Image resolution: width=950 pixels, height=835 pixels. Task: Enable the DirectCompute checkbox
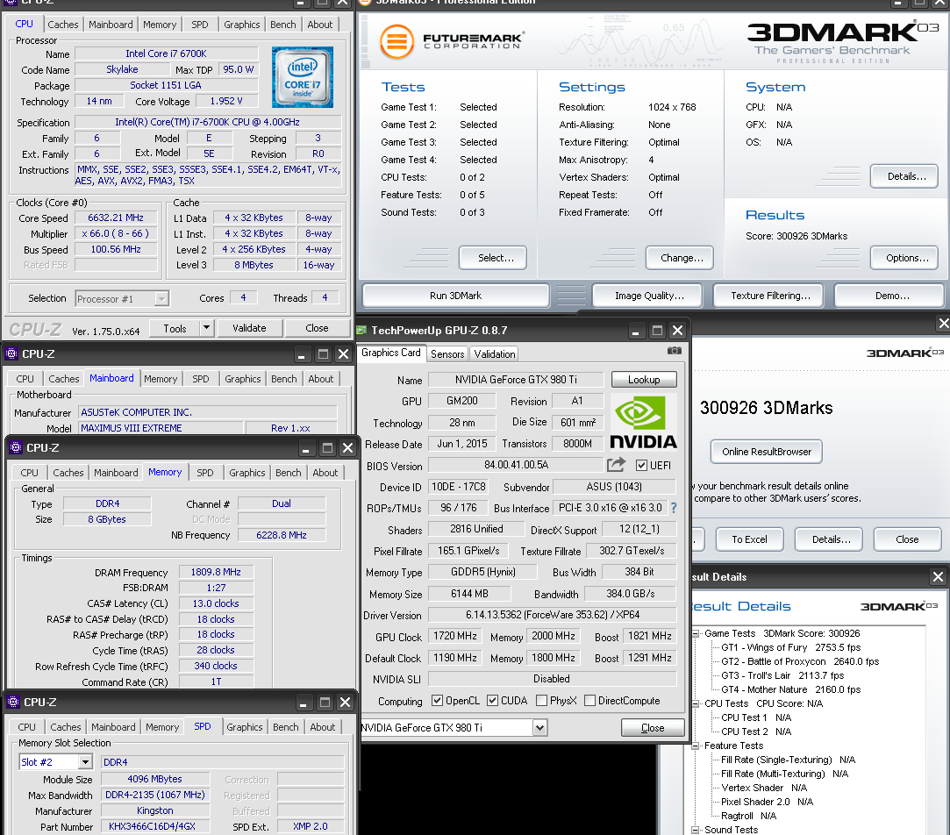tap(589, 701)
